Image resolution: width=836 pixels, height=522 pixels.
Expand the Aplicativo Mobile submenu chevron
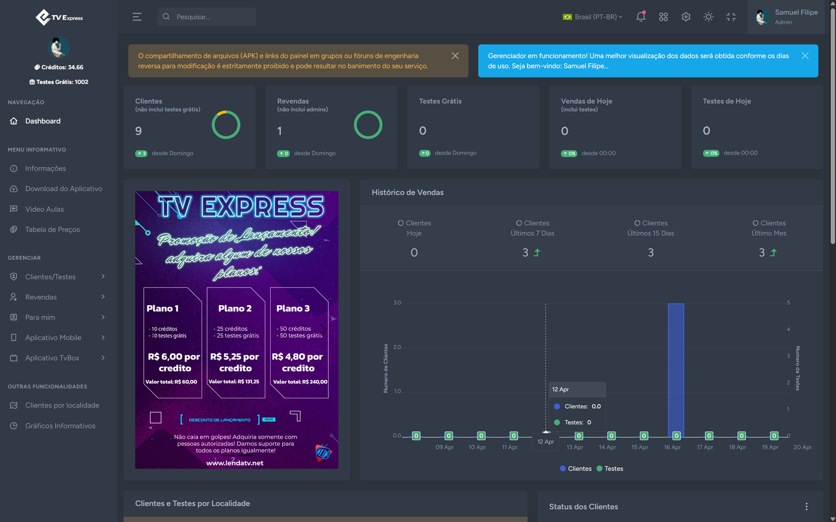(x=103, y=338)
